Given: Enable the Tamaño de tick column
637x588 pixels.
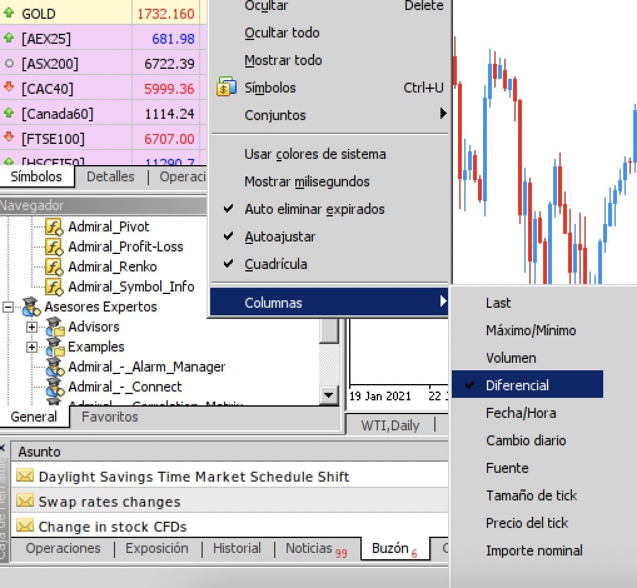Looking at the screenshot, I should tap(527, 495).
